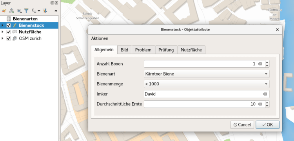Click the Cancel button
Screen dimensions: 294x141
[242, 125]
